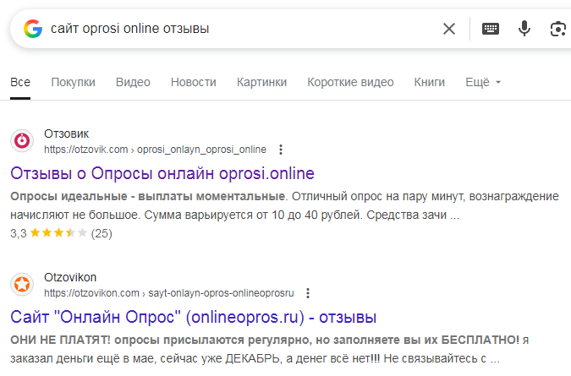
Task: Switch to the Покупки tab
Action: click(x=74, y=82)
